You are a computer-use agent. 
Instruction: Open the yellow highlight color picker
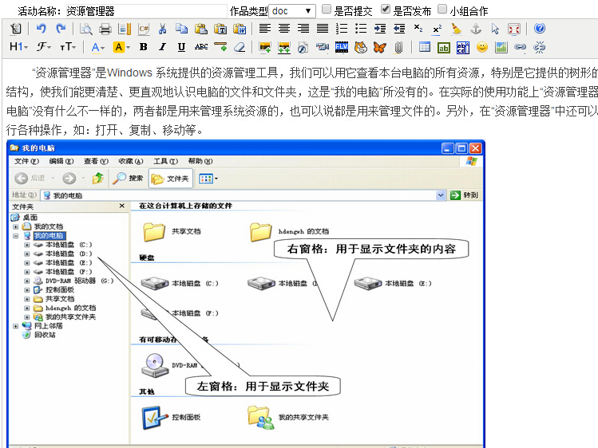tap(121, 47)
